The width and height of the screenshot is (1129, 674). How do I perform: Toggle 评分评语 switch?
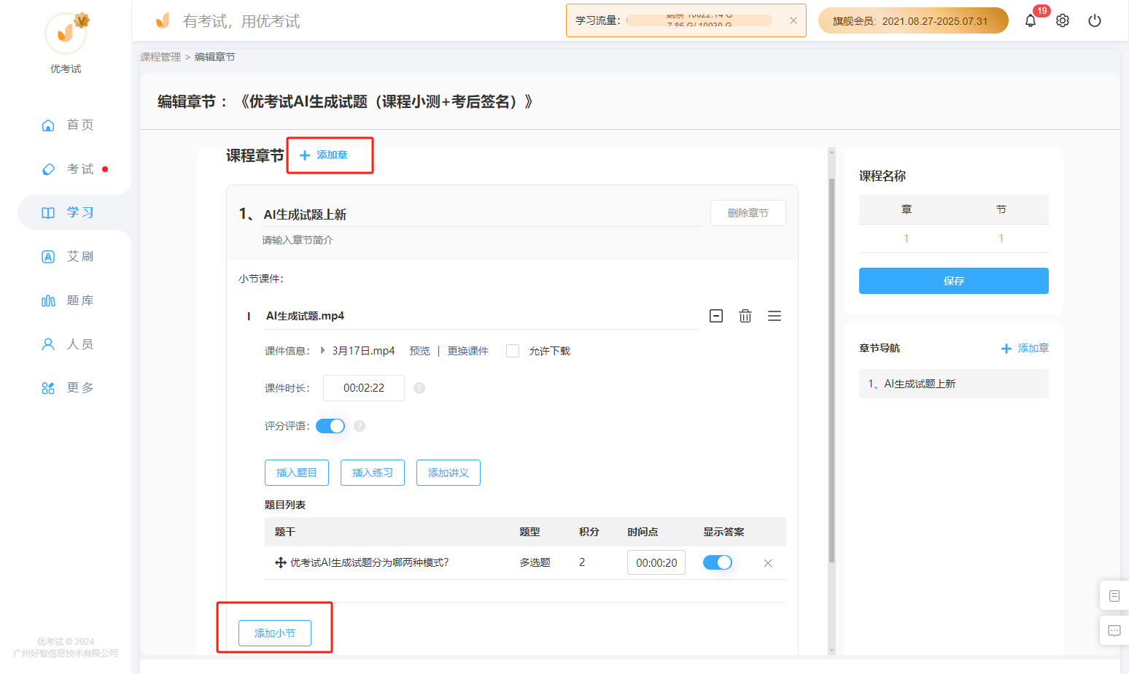(x=330, y=426)
